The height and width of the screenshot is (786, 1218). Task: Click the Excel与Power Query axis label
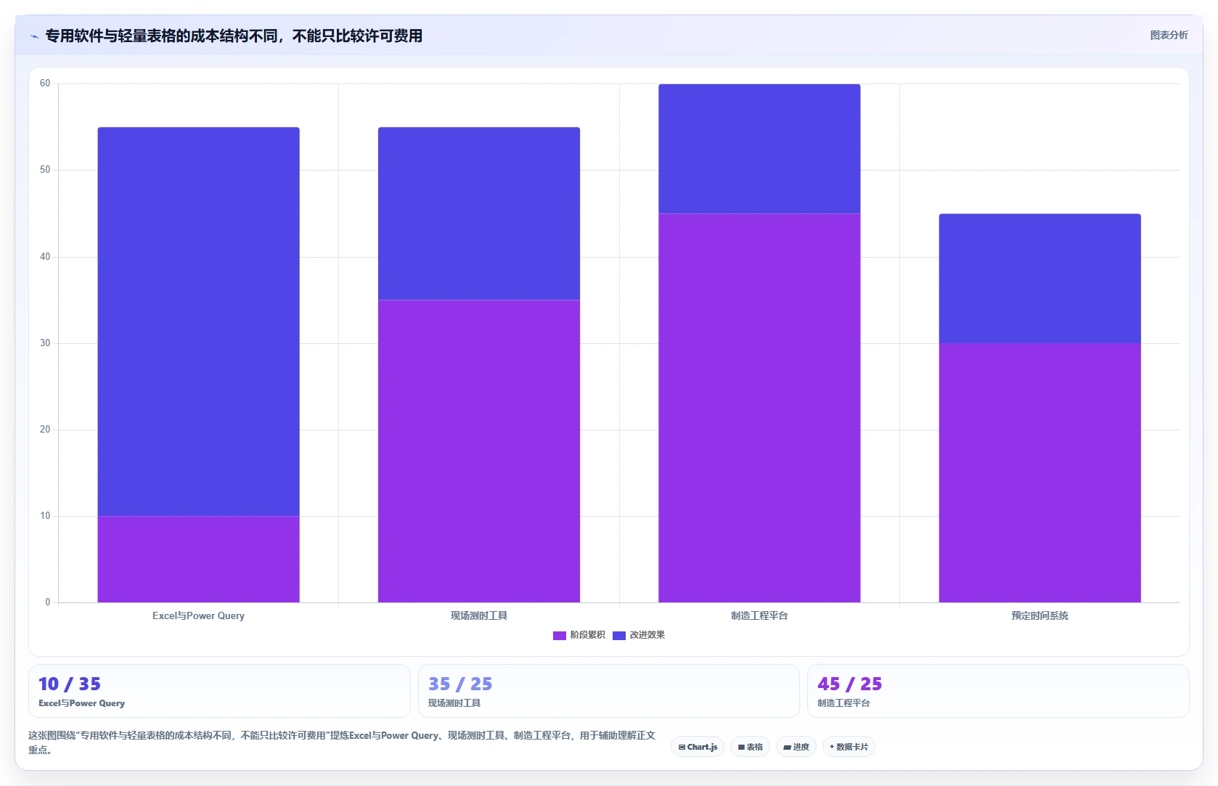198,615
